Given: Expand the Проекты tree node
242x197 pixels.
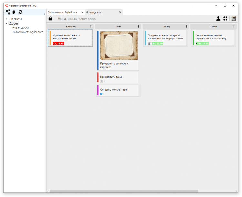Looking at the screenshot, I should coord(7,19).
